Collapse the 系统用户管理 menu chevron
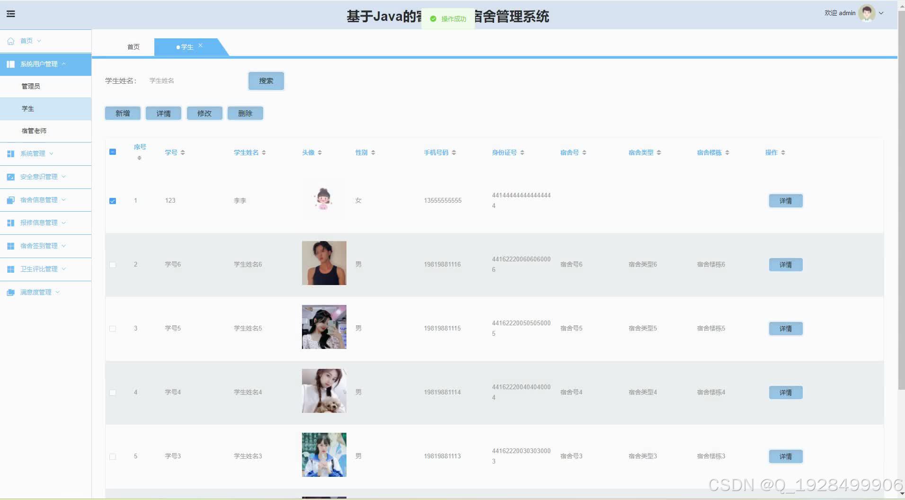 pos(63,64)
